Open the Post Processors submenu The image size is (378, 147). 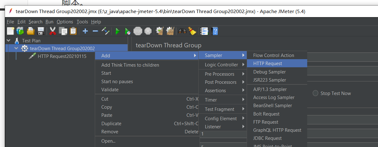(x=222, y=82)
